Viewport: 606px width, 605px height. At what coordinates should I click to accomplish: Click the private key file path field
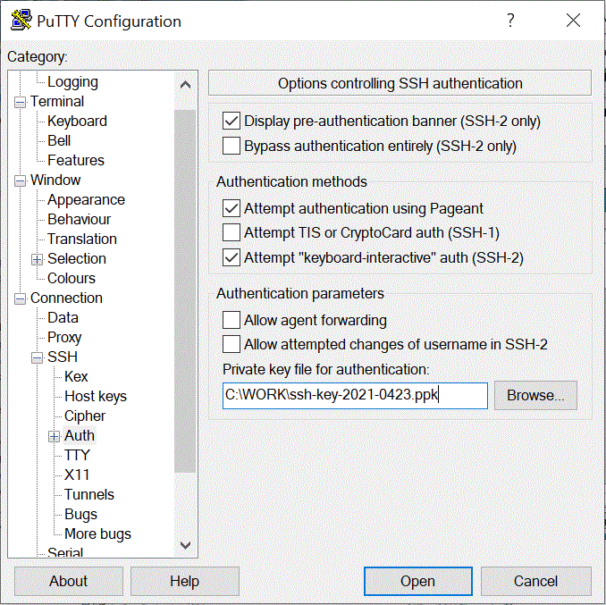(355, 395)
